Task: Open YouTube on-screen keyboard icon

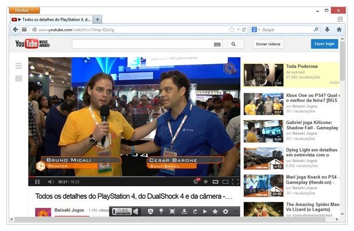Action: point(217,44)
